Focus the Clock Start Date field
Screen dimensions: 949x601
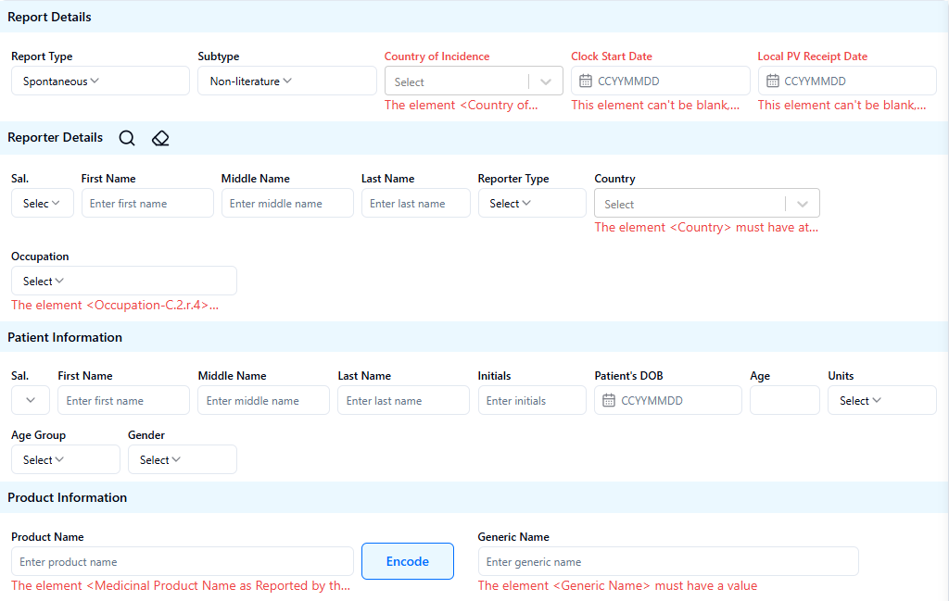660,81
